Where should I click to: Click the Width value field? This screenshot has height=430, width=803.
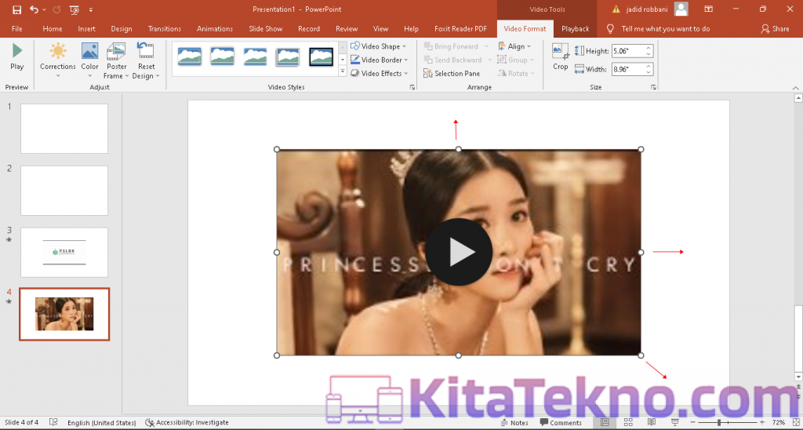coord(628,69)
